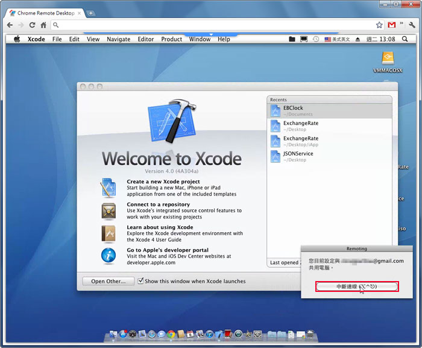Open the Edit menu
Image resolution: width=422 pixels, height=348 pixels.
point(74,39)
